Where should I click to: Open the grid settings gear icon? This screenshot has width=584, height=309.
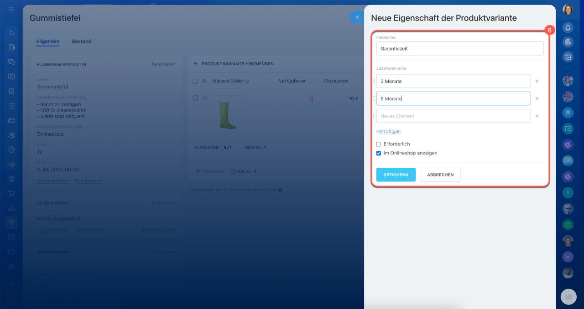(204, 81)
